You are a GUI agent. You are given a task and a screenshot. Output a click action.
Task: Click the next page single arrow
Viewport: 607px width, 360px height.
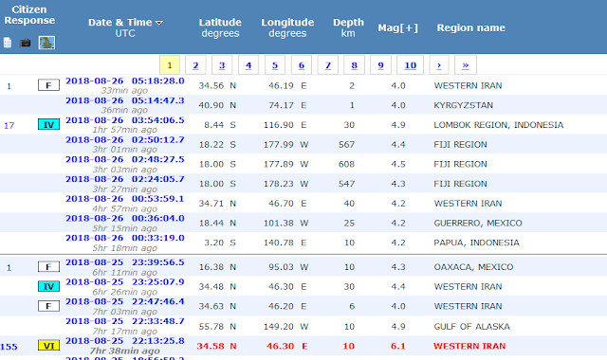coord(439,65)
